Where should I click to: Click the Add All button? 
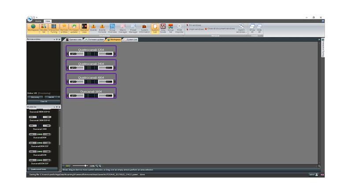click(51, 97)
